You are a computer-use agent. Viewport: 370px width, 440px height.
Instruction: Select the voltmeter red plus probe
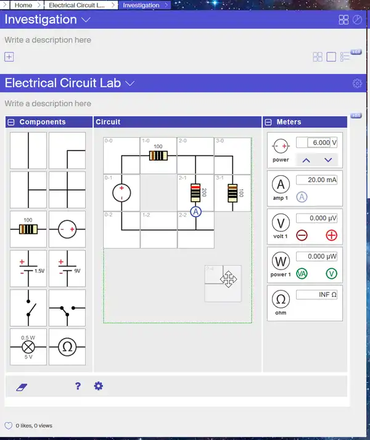pos(331,235)
